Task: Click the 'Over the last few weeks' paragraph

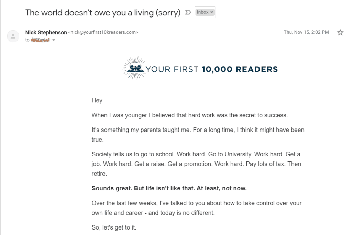Action: [197, 208]
